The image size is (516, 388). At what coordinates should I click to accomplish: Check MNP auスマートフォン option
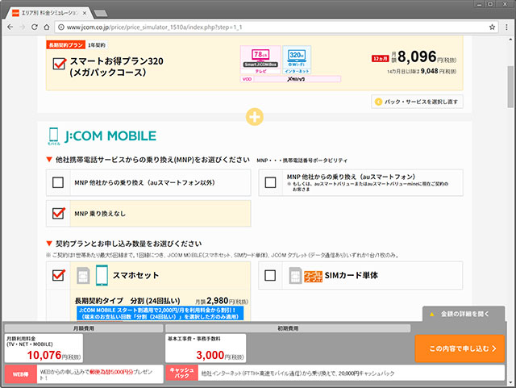(271, 182)
